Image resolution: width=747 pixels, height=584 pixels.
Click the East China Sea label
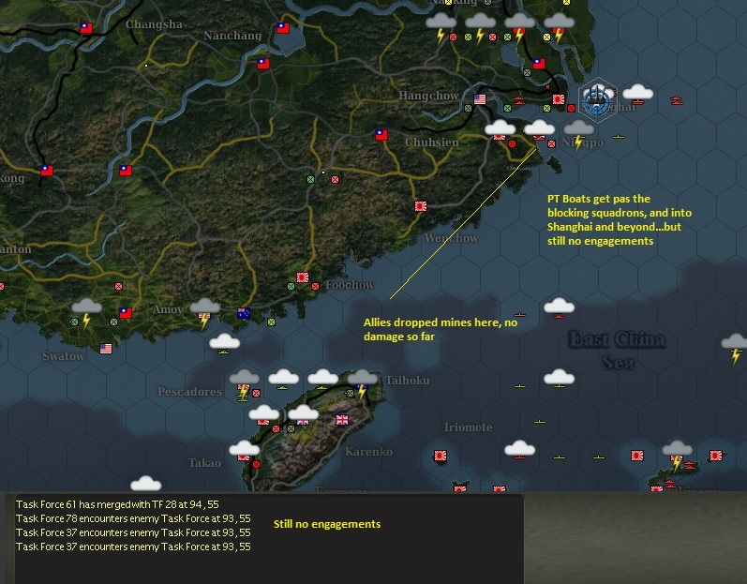[x=618, y=352]
